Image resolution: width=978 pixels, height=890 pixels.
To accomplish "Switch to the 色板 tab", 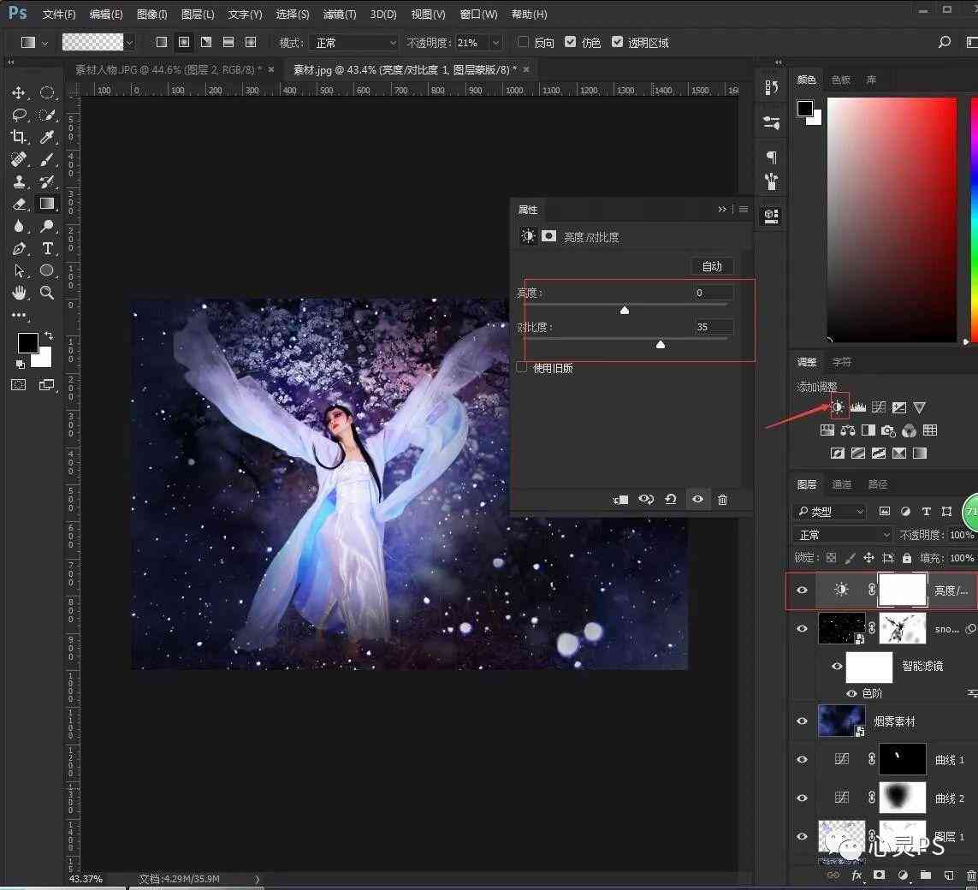I will 841,80.
